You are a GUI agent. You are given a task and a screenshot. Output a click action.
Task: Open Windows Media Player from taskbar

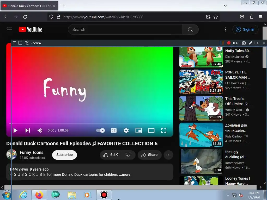[88, 195]
